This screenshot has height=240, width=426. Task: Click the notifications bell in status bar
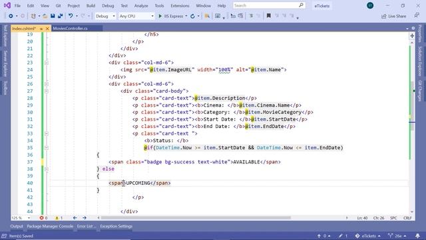click(x=417, y=236)
